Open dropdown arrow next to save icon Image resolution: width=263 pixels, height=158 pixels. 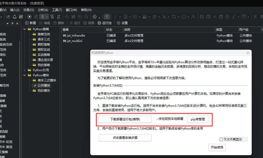coord(248,17)
